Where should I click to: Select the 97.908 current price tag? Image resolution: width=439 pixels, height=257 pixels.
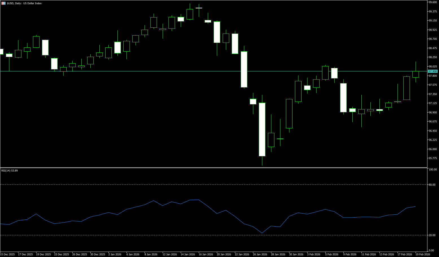(433, 71)
